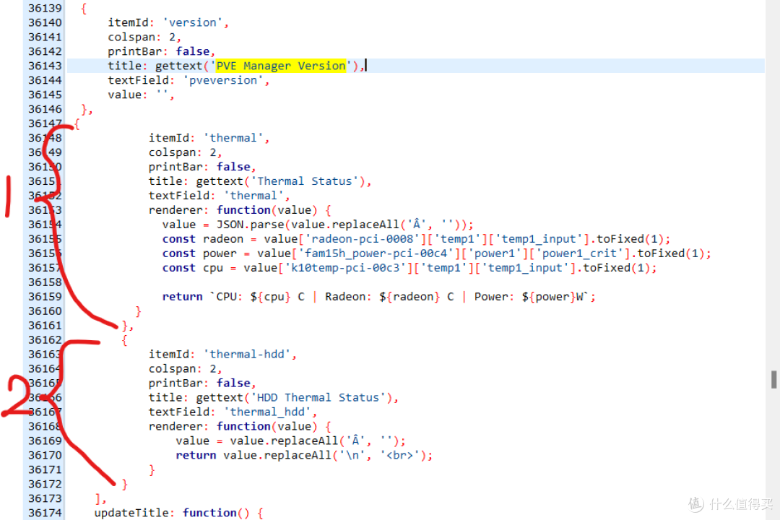Click the 'thermal_hdd' textField value

[x=270, y=412]
